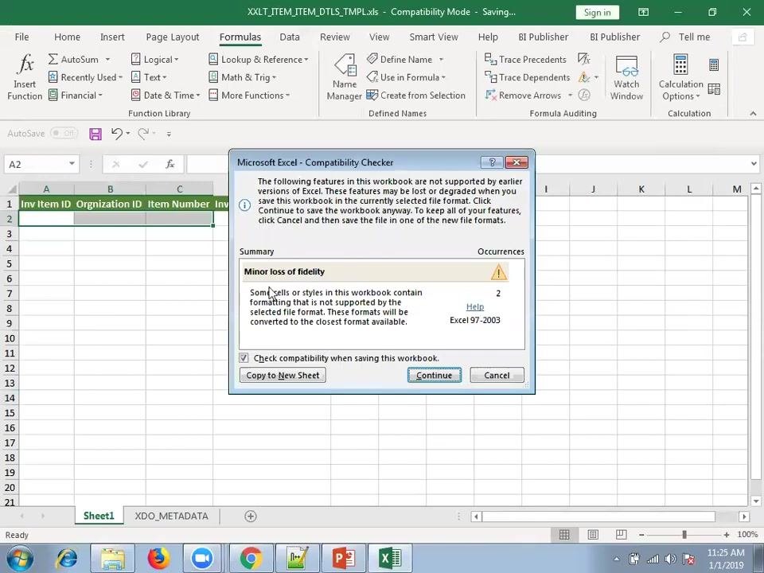This screenshot has height=573, width=764.
Task: Toggle Check compatibility when saving checkbox
Action: click(244, 358)
